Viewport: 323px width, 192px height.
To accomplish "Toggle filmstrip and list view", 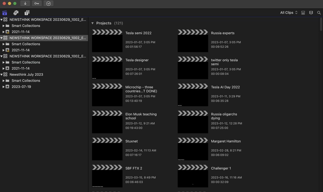I will point(311,13).
